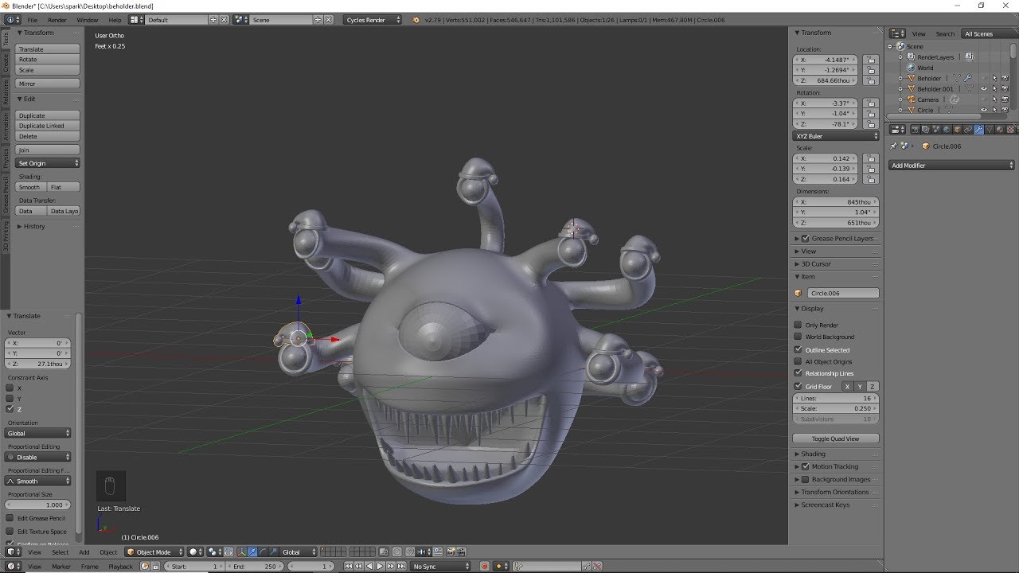Open the Render properties tab icon
The image size is (1019, 573).
[x=916, y=130]
